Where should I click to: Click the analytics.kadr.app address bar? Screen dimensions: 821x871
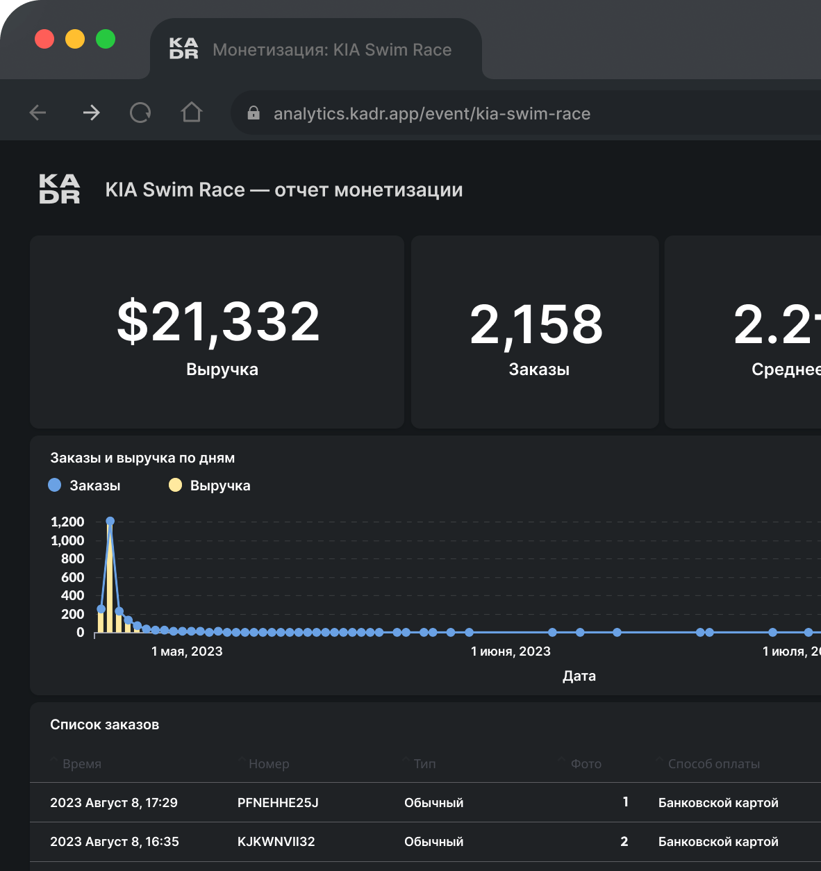431,114
